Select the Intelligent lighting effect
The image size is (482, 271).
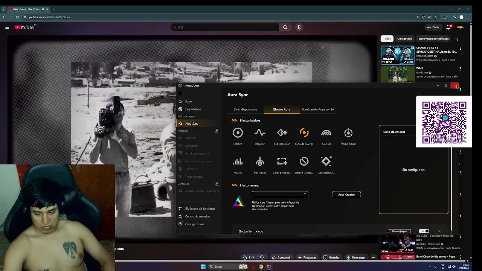click(260, 165)
